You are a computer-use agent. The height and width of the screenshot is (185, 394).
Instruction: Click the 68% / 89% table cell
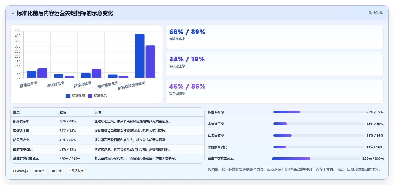tap(67, 121)
